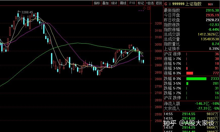This screenshot has width=220, height=132.
Task: Click the 净流入额 -146.7亿 row
Action: [x=191, y=104]
